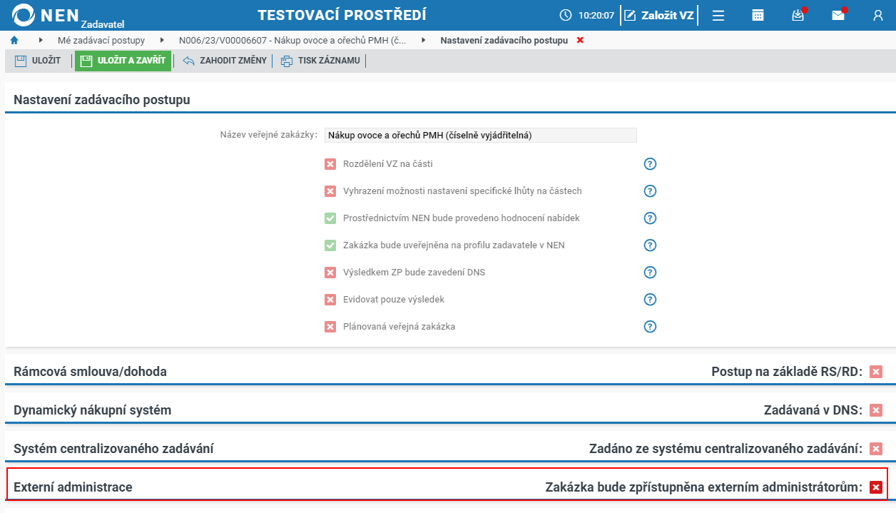Click the 10:20:07 time display
The height and width of the screenshot is (513, 896).
pos(596,15)
